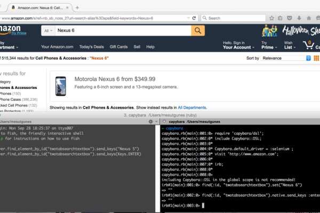Expand the Sort by Relevance dropdown
Image resolution: width=320 pixels, height=213 pixels.
click(286, 58)
